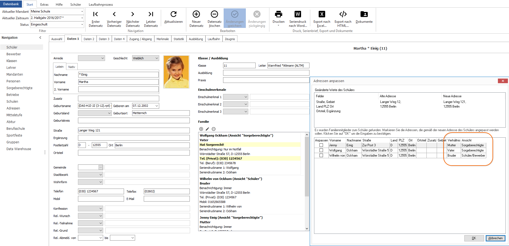
Task: Edit family member with the pencil icon
Action: point(207,129)
